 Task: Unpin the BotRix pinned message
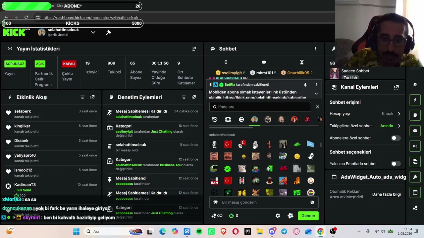tap(305, 85)
